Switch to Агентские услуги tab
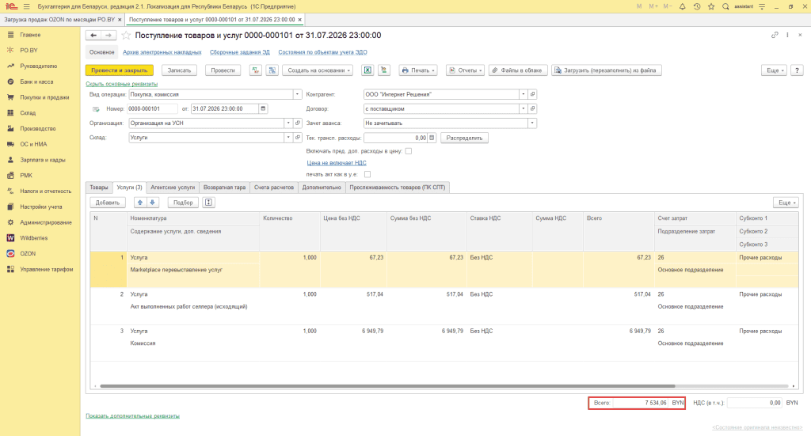The height and width of the screenshot is (436, 811). pyautogui.click(x=173, y=188)
